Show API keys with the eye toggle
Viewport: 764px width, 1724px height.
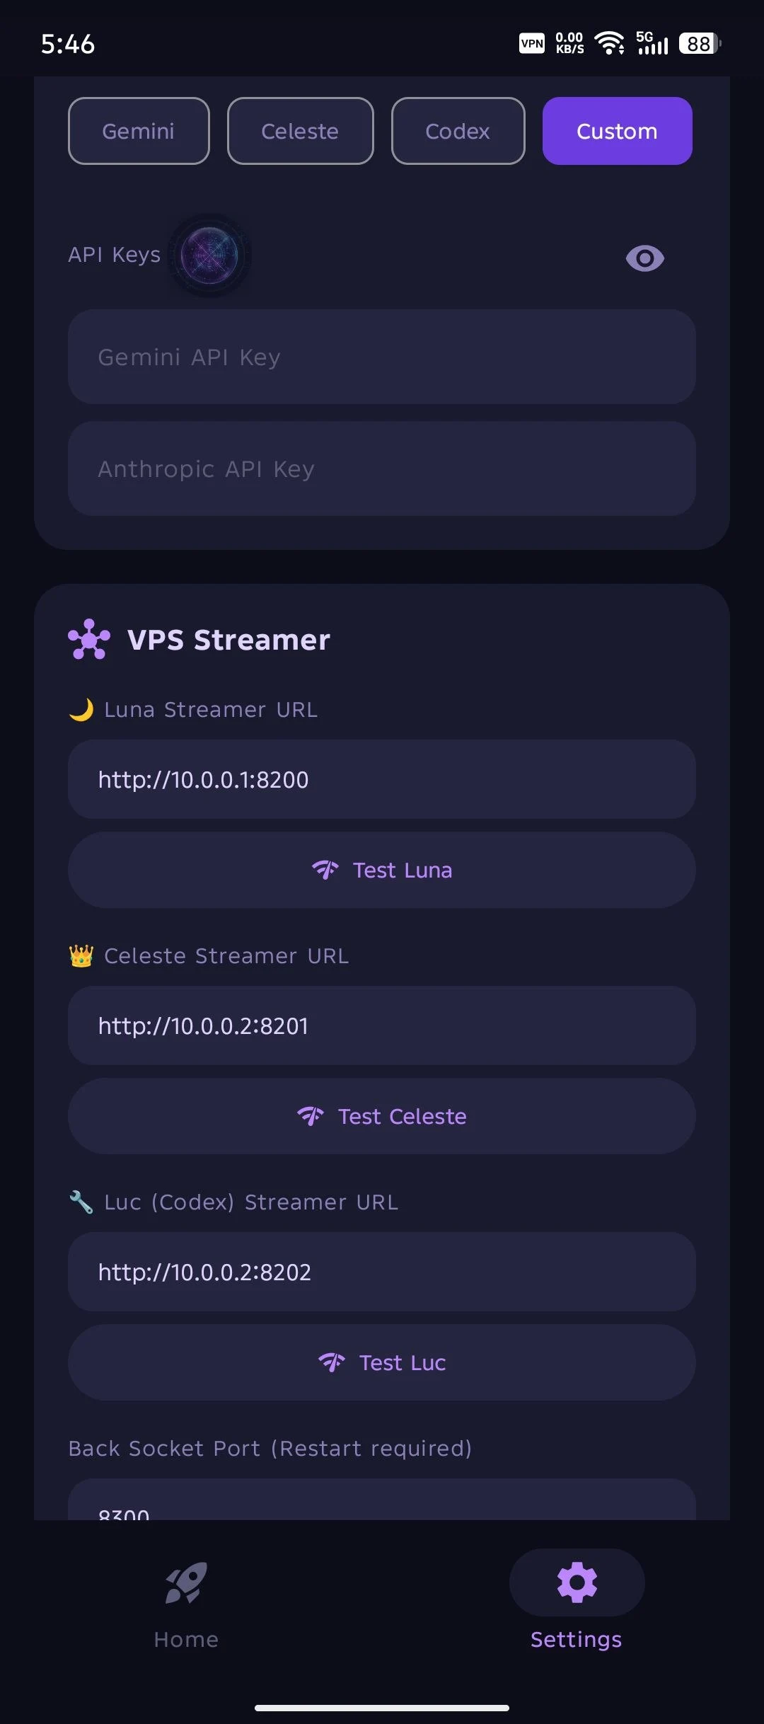pos(643,258)
